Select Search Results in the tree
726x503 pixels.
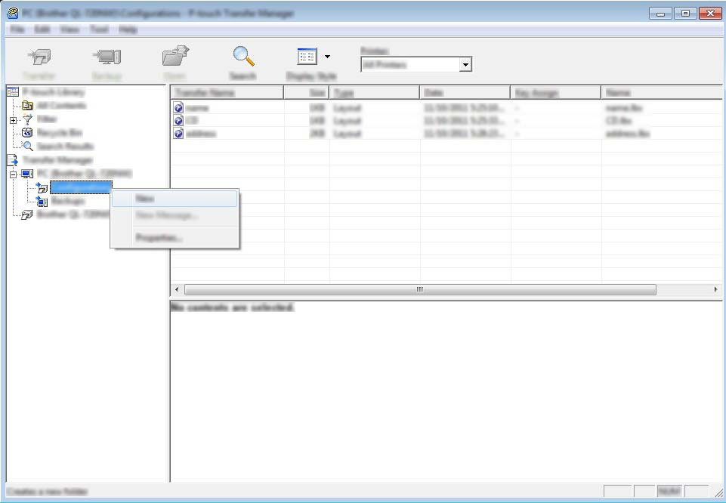tap(65, 147)
